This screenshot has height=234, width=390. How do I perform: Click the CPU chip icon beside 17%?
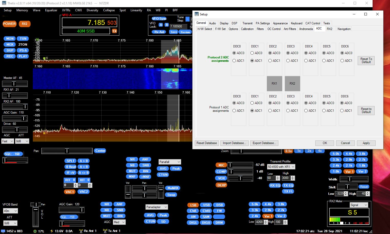click(x=35, y=231)
